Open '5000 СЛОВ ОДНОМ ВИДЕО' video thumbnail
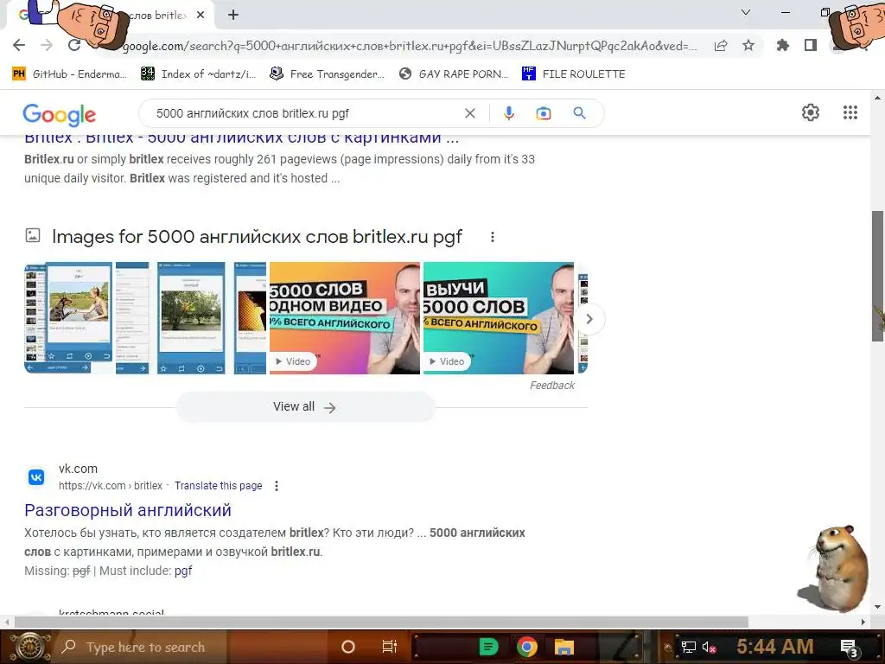This screenshot has width=885, height=664. 344,317
